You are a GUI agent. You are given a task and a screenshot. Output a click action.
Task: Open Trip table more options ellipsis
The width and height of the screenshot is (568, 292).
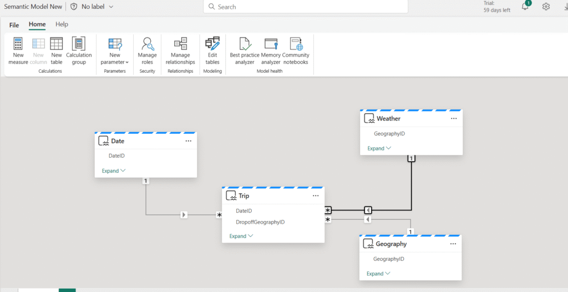(x=316, y=196)
